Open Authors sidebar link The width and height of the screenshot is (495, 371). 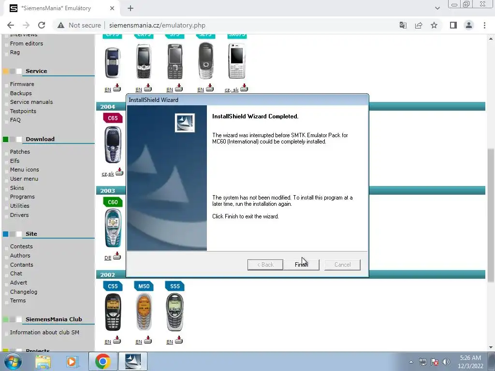[x=20, y=256]
